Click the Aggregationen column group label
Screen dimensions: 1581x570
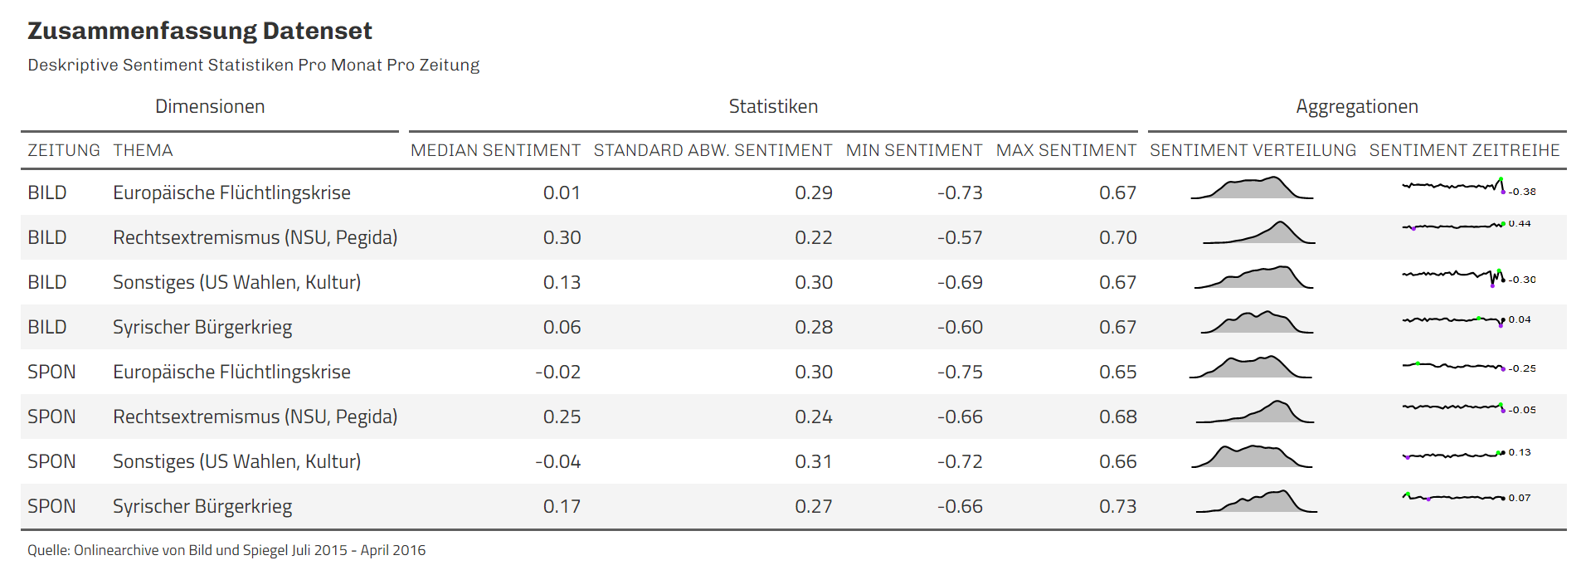[x=1357, y=106]
